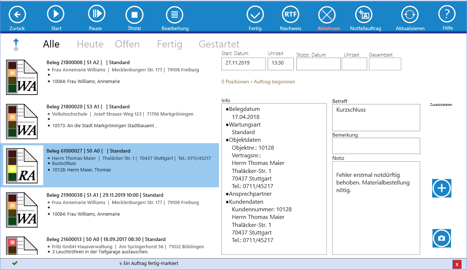Switch to the Heute filter tab

click(x=90, y=44)
